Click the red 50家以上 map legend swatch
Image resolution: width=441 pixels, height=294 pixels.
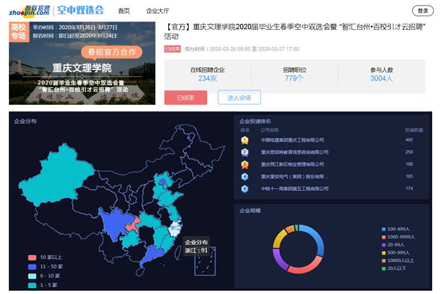[x=32, y=258]
